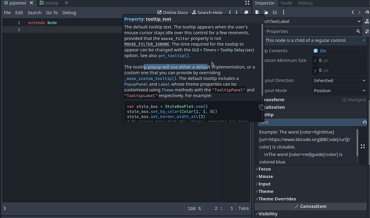This screenshot has height=218, width=370.
Task: Open the Debug menu
Action: (69, 13)
